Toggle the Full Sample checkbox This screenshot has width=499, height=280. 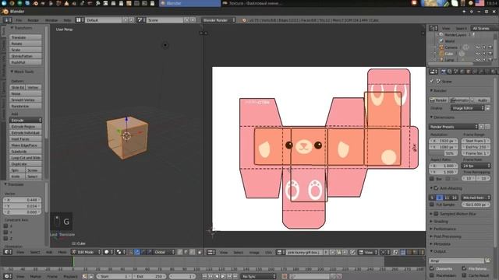(432, 205)
